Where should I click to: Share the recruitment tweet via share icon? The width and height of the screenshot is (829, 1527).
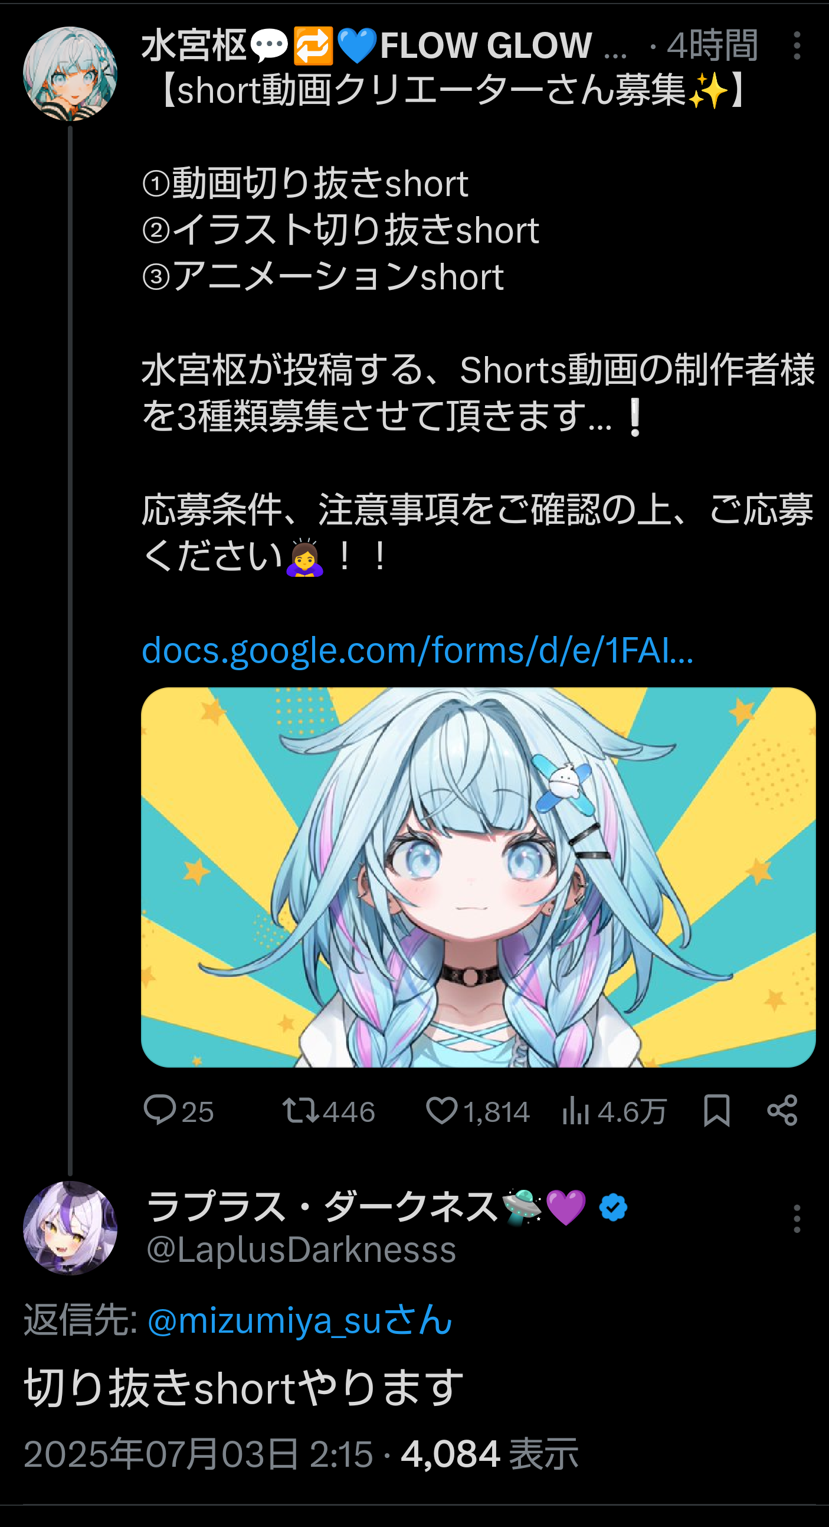click(x=782, y=1110)
